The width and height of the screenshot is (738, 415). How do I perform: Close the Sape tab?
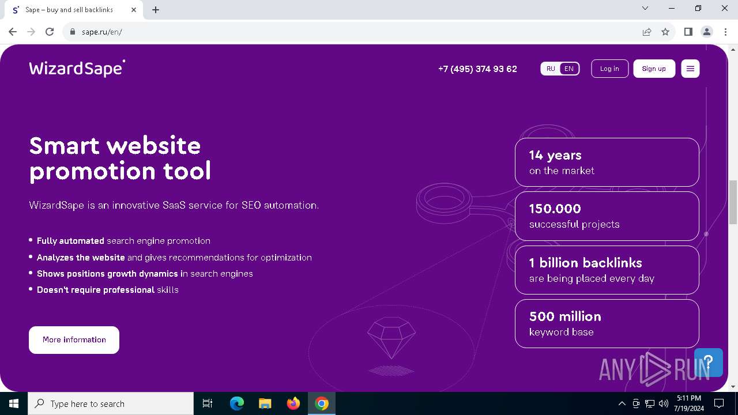tap(134, 10)
